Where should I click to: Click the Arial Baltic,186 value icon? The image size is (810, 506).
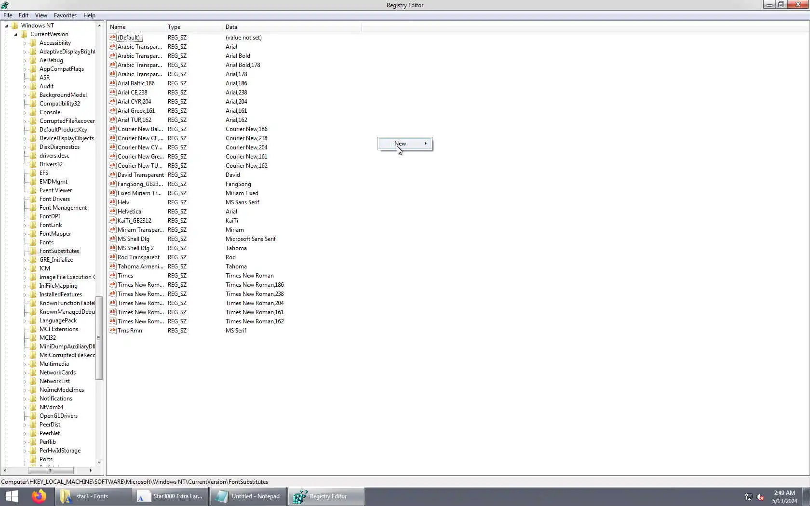tap(112, 83)
